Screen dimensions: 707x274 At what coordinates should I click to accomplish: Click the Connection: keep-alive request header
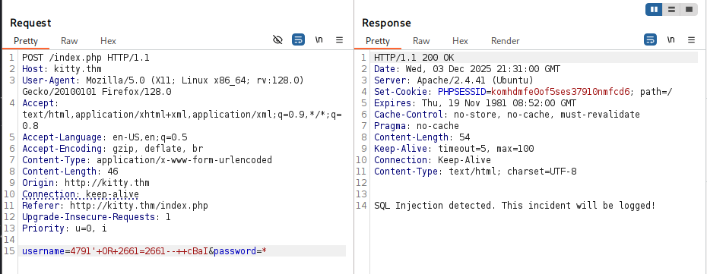[81, 194]
